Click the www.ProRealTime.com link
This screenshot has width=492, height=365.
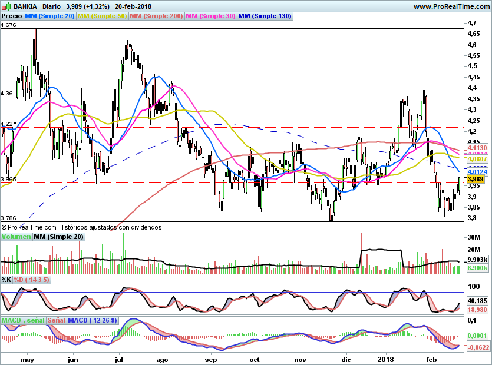[451, 6]
